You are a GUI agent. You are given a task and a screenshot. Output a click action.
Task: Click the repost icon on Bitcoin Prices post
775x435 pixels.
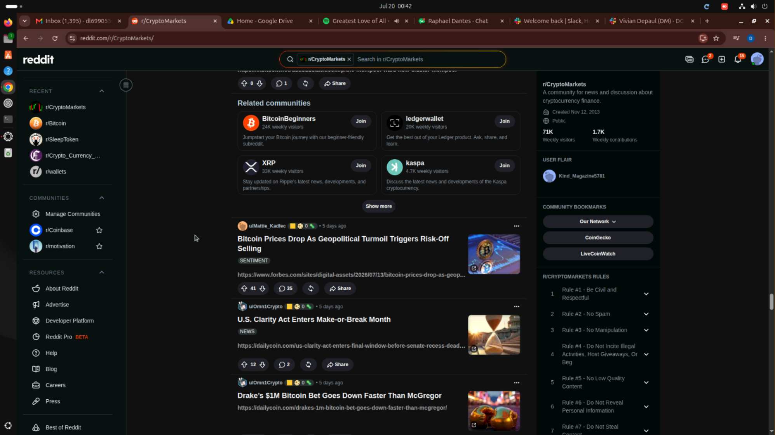(311, 288)
